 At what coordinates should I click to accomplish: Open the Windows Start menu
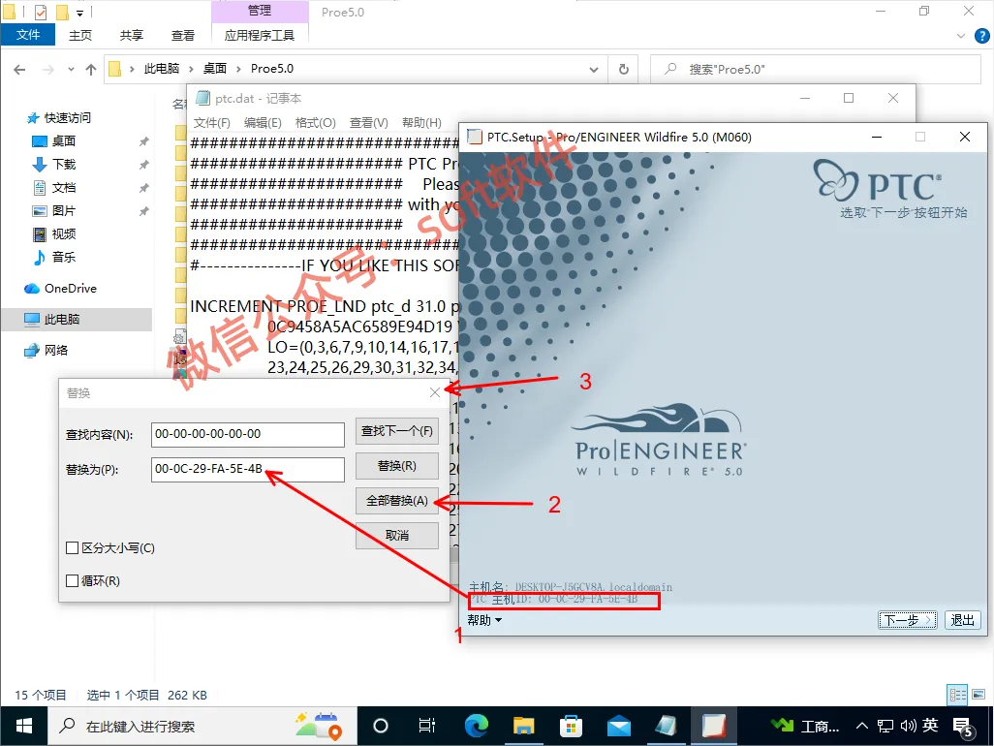pos(23,726)
